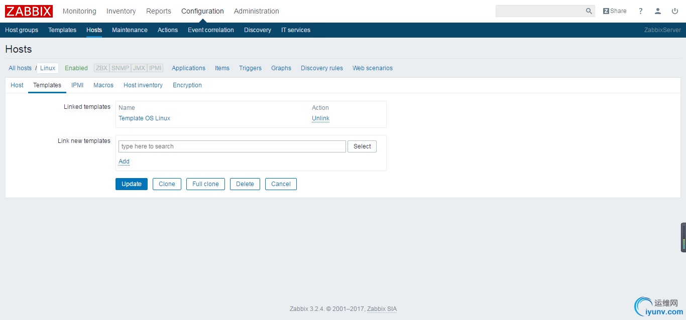Go to Host groups submenu
Screen dimensions: 686x320
(x=22, y=30)
